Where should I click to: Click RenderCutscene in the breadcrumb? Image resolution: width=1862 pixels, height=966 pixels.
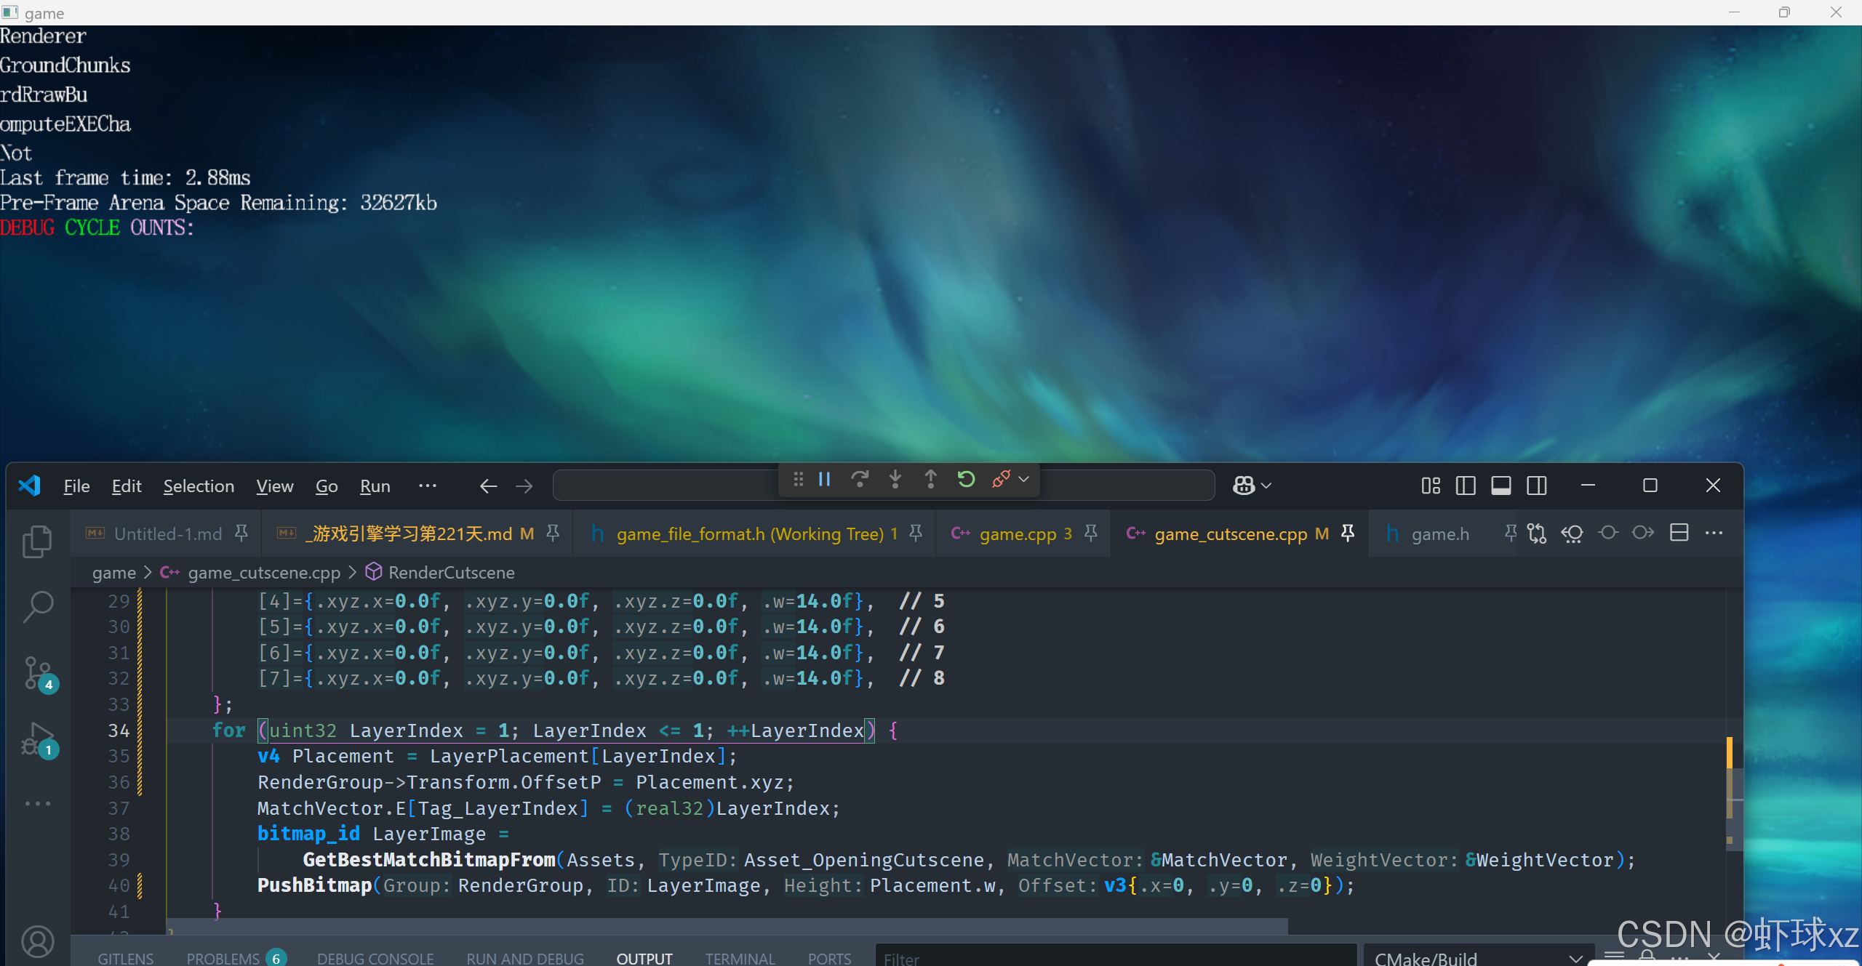pos(451,573)
